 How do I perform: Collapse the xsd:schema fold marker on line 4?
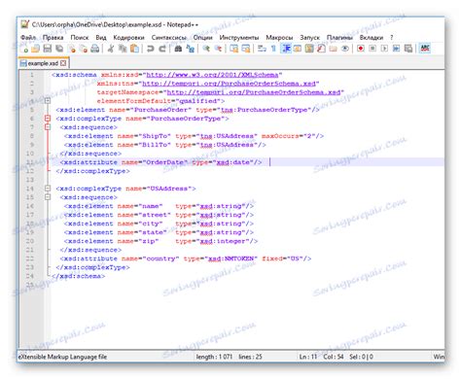coord(48,101)
